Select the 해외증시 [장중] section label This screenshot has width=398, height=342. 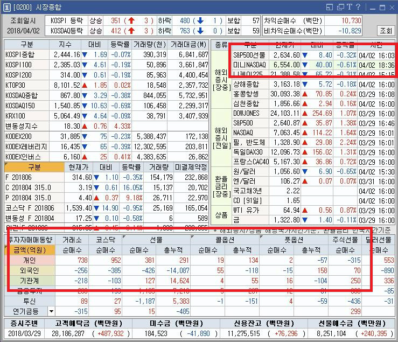(x=220, y=79)
